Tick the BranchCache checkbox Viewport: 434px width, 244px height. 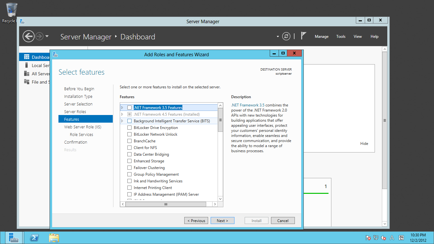(129, 141)
